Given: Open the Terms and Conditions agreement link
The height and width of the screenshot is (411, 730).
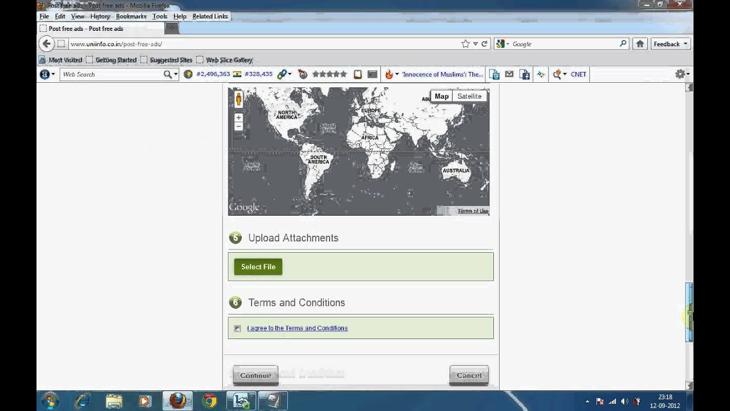Looking at the screenshot, I should click(x=297, y=328).
